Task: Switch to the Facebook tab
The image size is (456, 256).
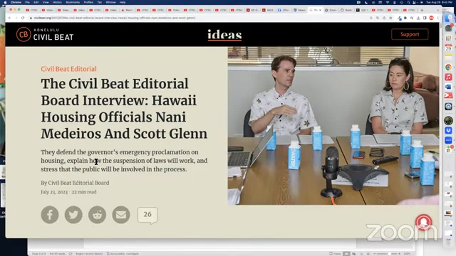Action: pos(283,10)
